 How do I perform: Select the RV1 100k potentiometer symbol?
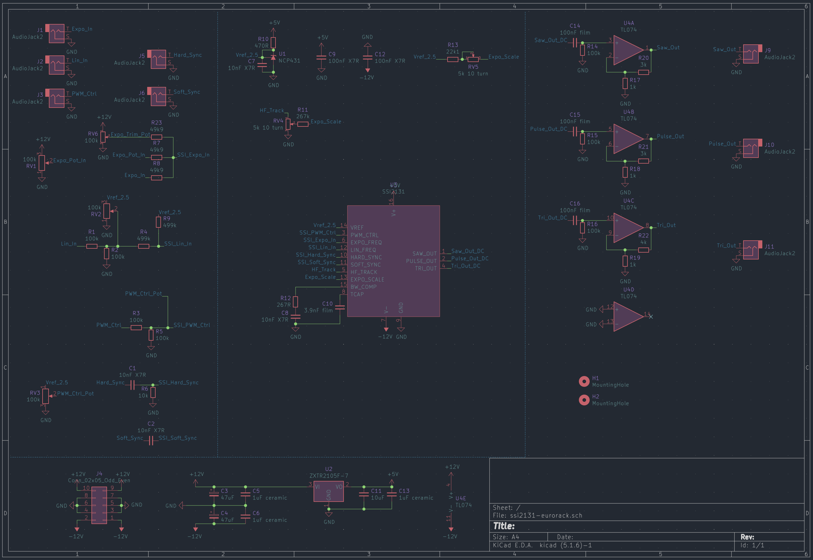pyautogui.click(x=42, y=163)
